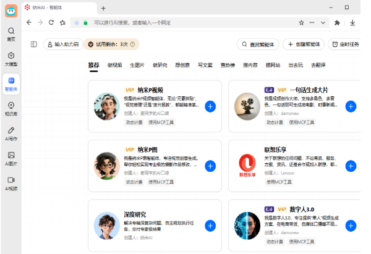This screenshot has height=254, width=371.
Task: Click the 查找智能体 search button
Action: (258, 44)
